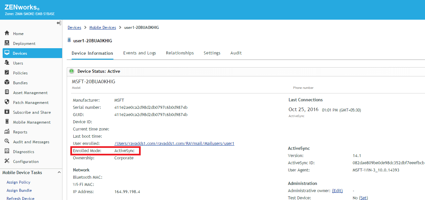Click the mobile device icon beside the title
This screenshot has width=425, height=200.
tap(69, 40)
